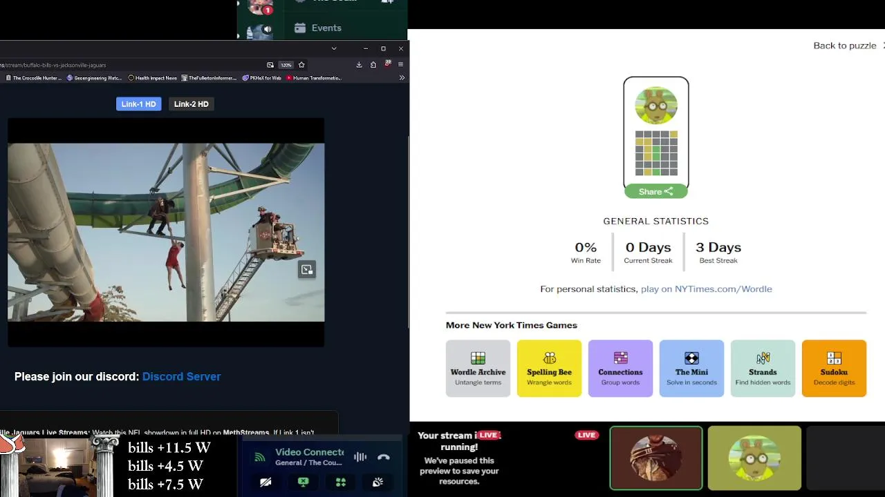Click the reader/picture icon in address bar

tap(270, 65)
